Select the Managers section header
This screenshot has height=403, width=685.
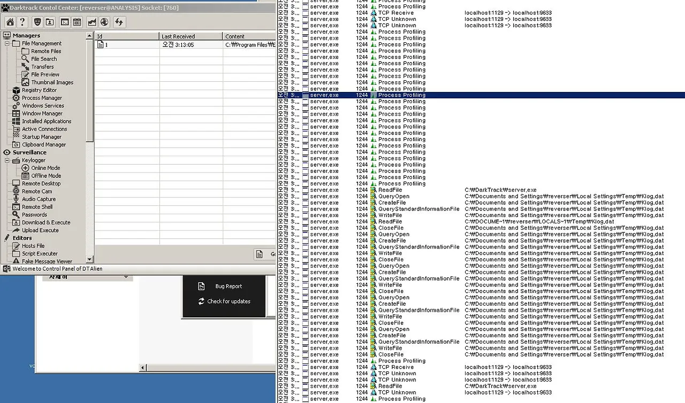point(26,35)
